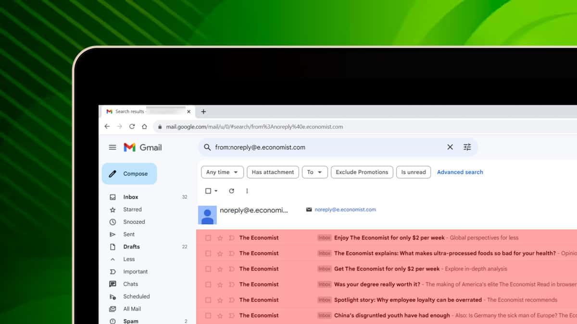577x324 pixels.
Task: Open email 'China's disgruntled youth have had enough'
Action: point(392,315)
